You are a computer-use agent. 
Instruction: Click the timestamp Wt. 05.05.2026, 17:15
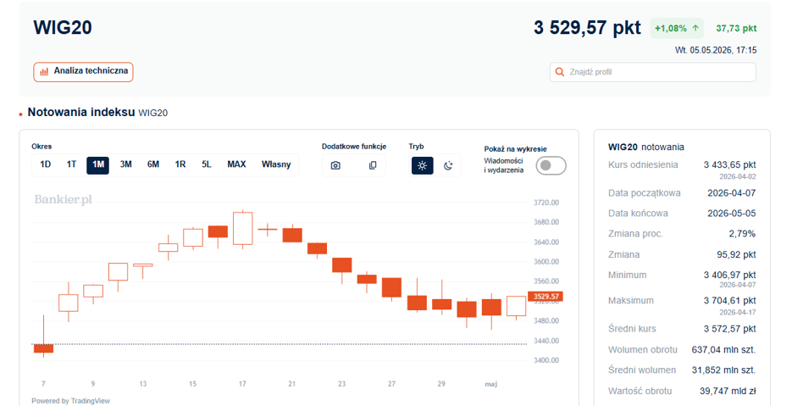(x=716, y=50)
